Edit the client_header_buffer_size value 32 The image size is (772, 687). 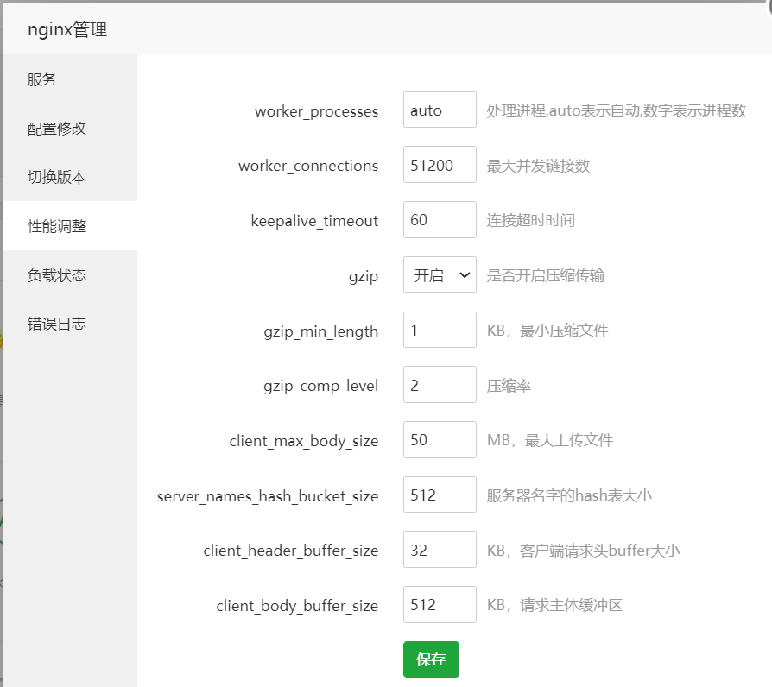pyautogui.click(x=440, y=549)
